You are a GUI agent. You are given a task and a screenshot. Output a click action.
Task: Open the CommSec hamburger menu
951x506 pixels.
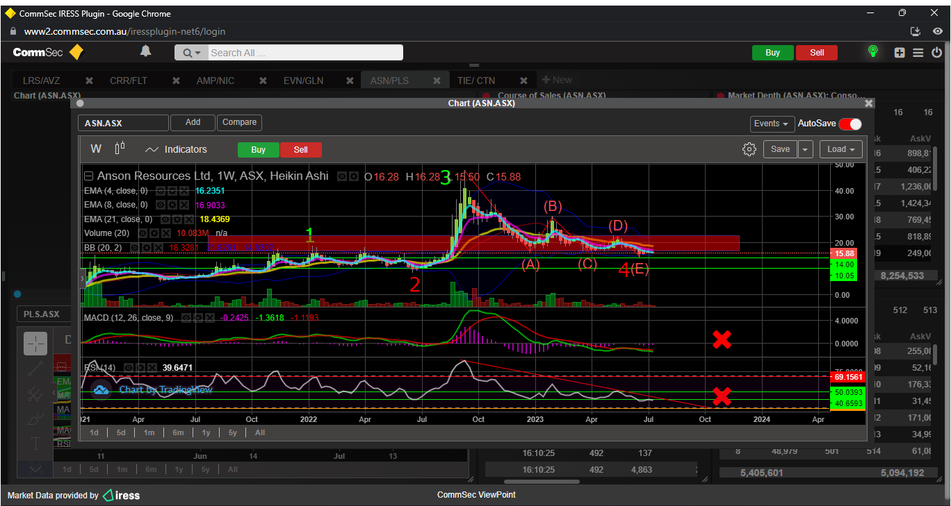pos(918,53)
